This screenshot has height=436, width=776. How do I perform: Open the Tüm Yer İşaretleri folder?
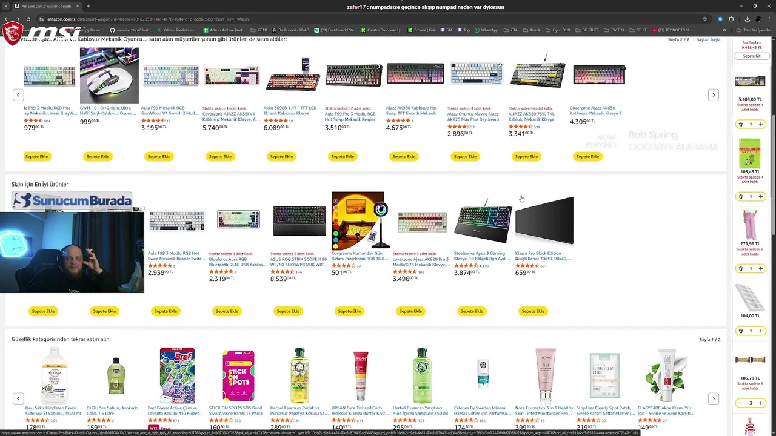(x=754, y=30)
